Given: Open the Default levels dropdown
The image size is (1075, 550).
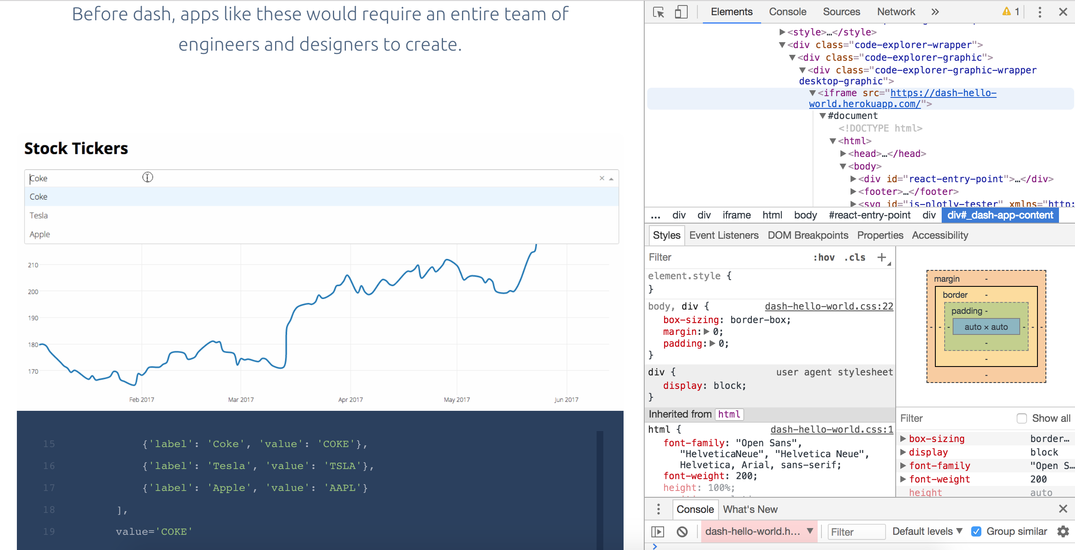Looking at the screenshot, I should [927, 531].
